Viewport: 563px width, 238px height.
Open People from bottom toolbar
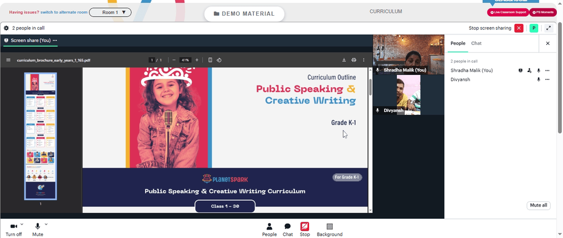[x=269, y=230]
